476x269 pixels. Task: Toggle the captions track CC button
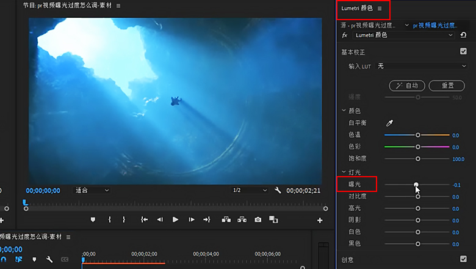tap(65, 259)
